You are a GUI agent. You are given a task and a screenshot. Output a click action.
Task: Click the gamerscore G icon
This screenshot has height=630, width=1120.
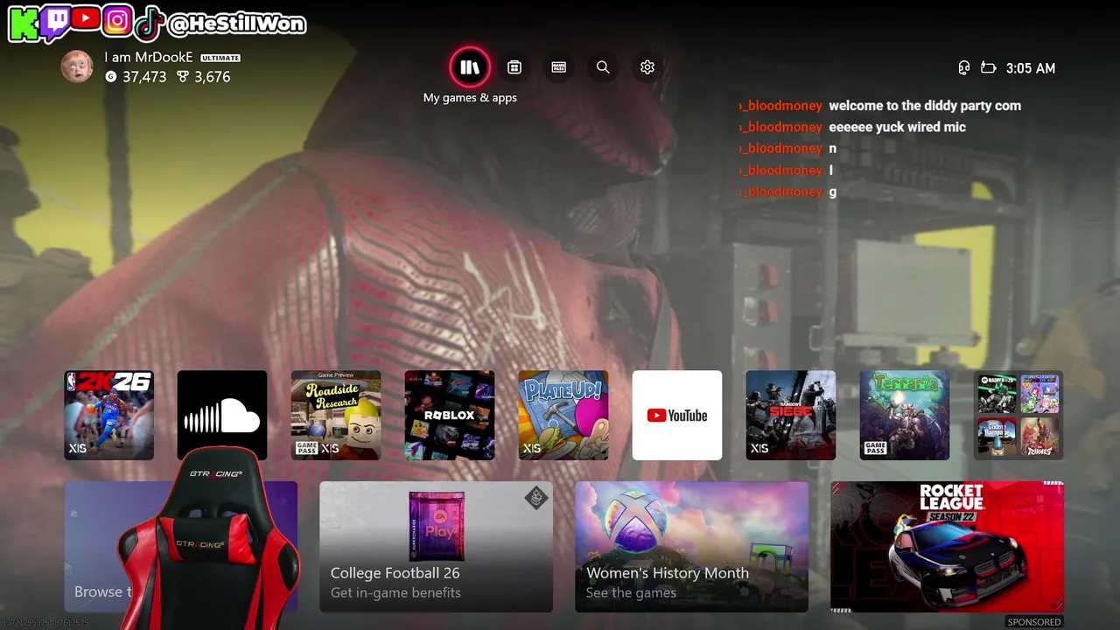tap(111, 77)
